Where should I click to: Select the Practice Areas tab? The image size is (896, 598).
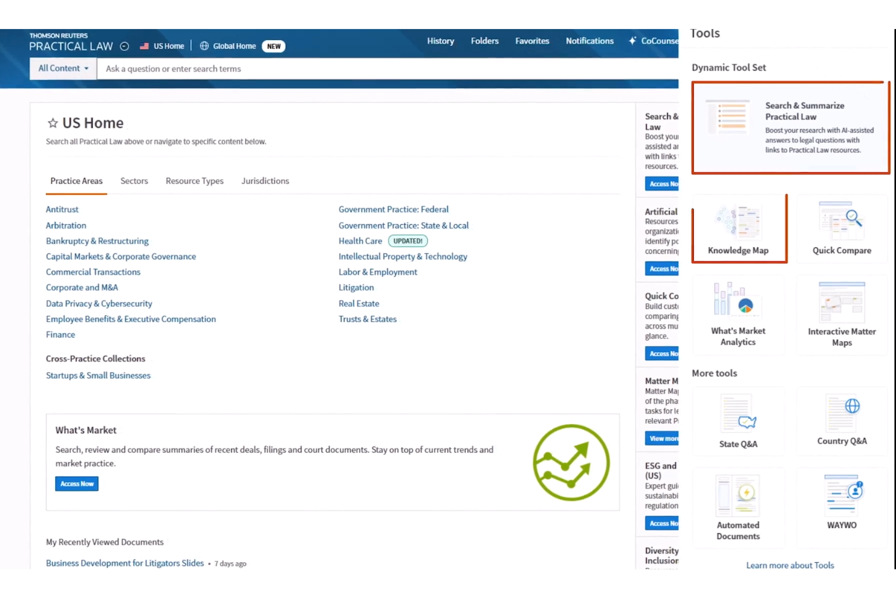76,181
